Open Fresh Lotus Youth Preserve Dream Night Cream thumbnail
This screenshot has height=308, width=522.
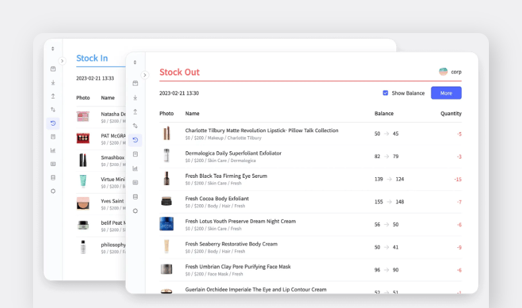(167, 224)
